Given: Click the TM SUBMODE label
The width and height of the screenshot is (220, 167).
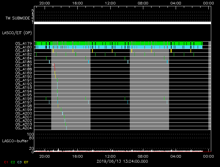Looking at the screenshot, I should (x=18, y=18).
